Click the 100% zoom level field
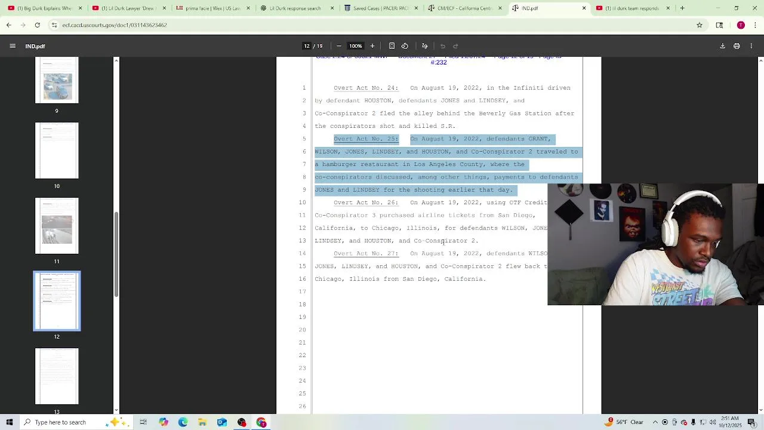This screenshot has width=764, height=430. click(356, 46)
